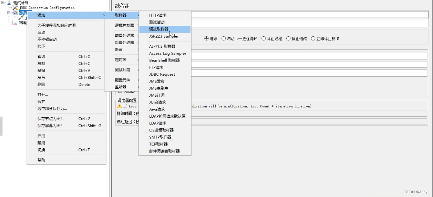Choose AJP/1.3 取样器

tap(165, 46)
